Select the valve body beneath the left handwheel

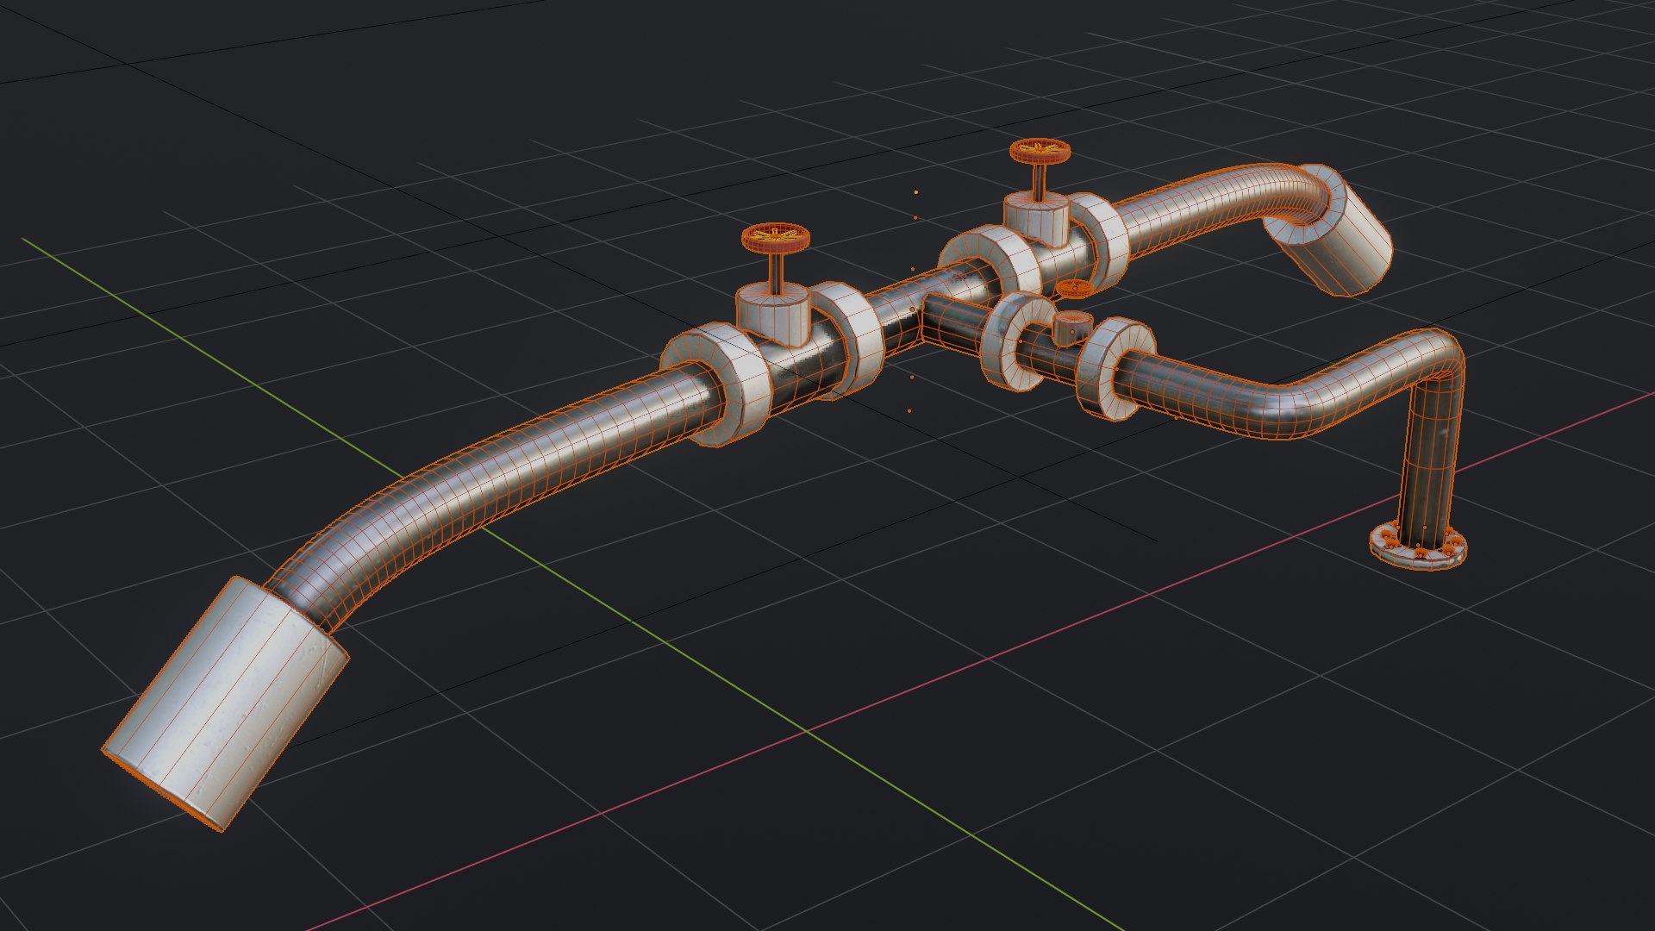point(772,315)
